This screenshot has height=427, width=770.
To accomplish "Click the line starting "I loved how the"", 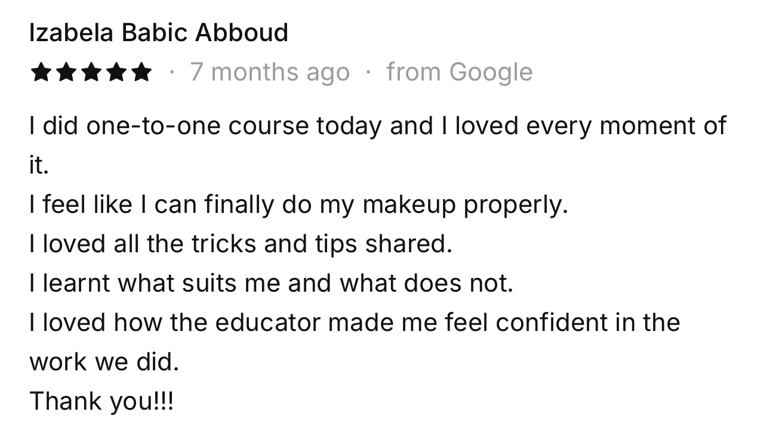I will [355, 323].
